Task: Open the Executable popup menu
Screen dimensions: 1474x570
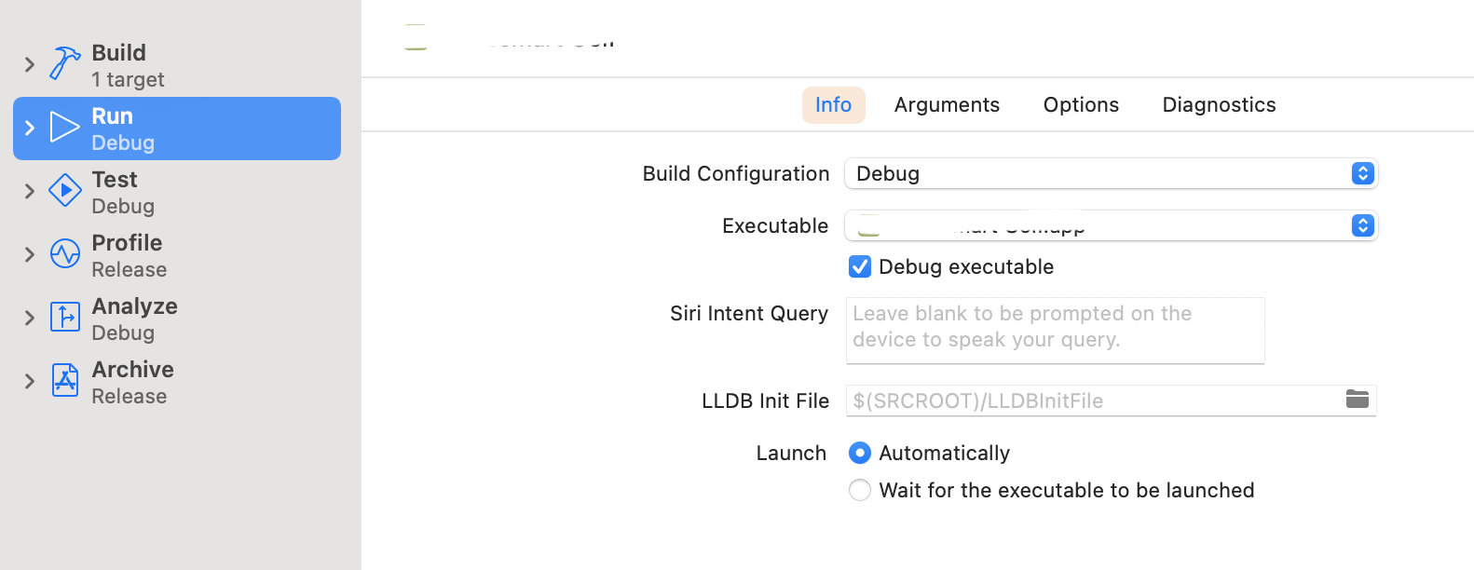Action: click(x=1111, y=225)
